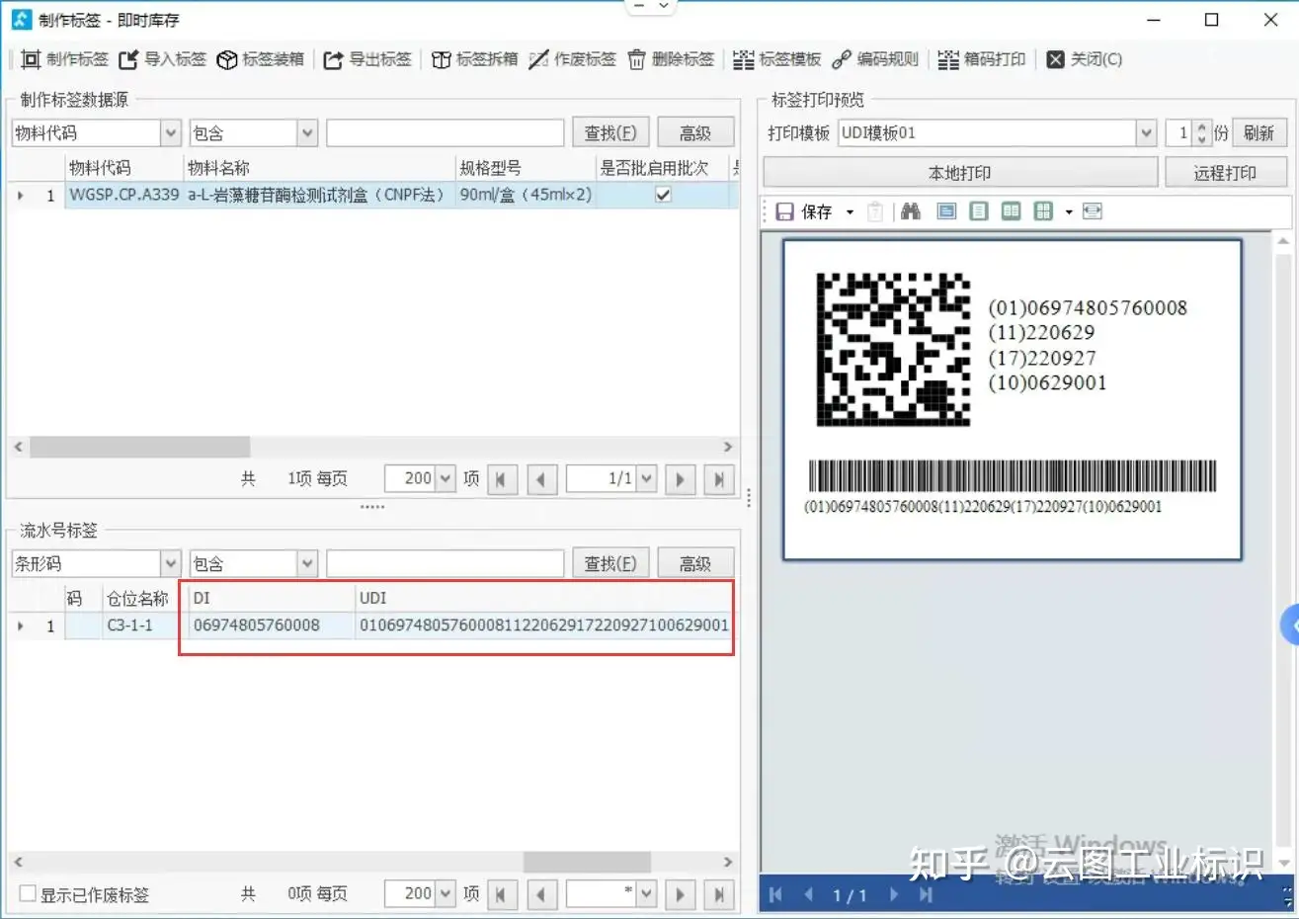The width and height of the screenshot is (1299, 919).
Task: Click the fit-width icon in preview toolbar
Action: (1093, 211)
